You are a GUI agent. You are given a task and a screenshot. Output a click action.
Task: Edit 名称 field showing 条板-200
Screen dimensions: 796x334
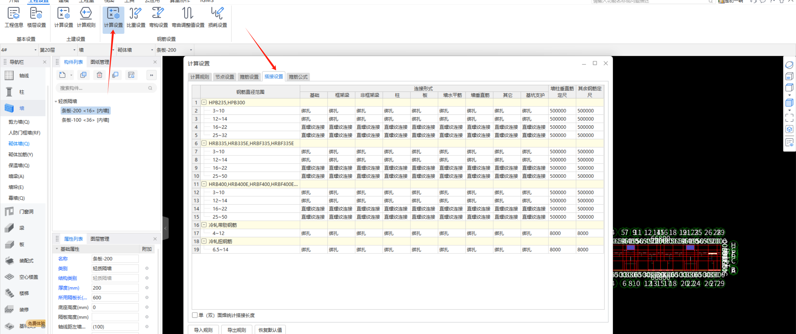[115, 259]
